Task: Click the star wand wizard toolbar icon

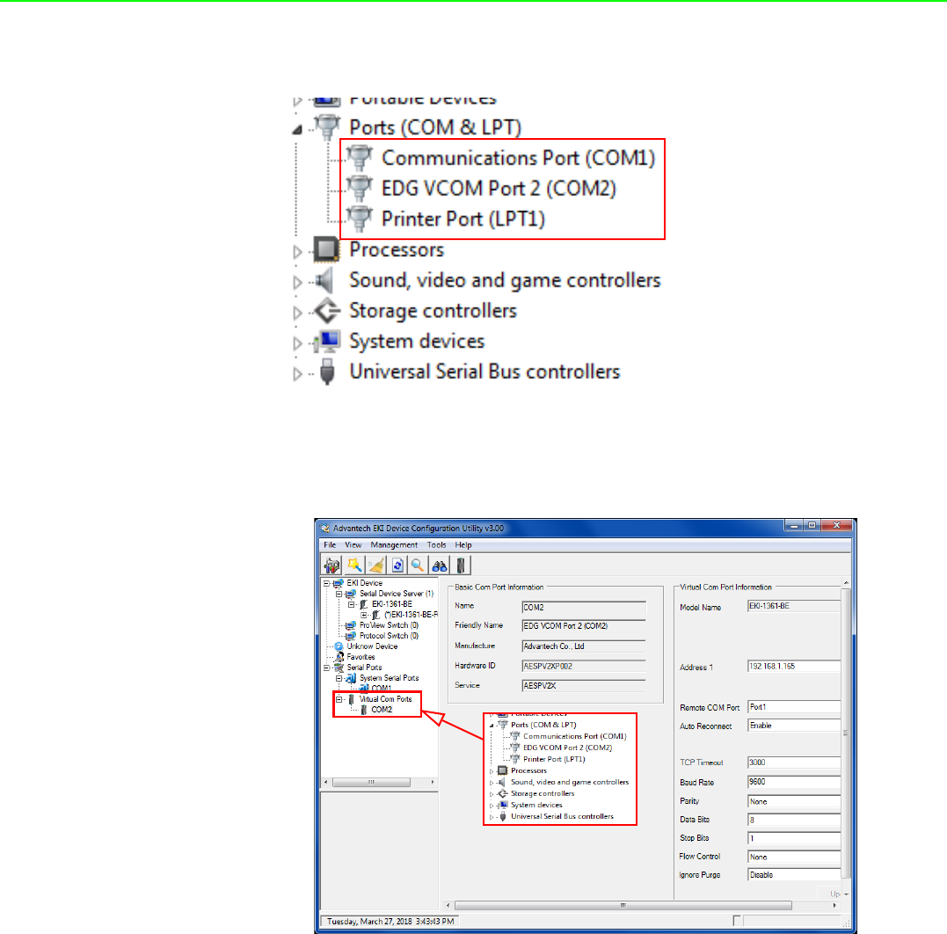Action: (x=354, y=566)
